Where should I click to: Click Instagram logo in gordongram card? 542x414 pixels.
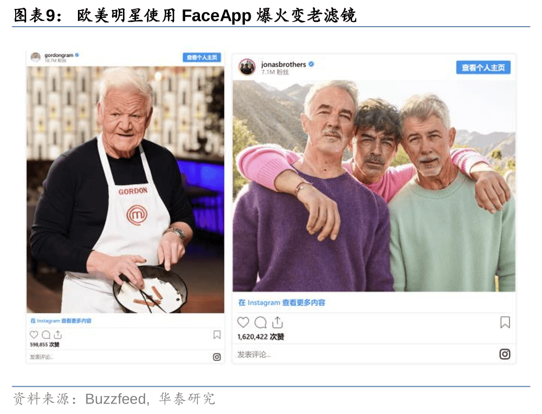[x=217, y=357]
